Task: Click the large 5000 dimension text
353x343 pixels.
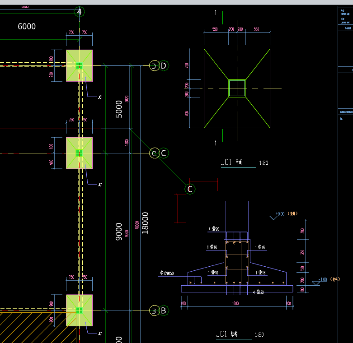Action: [x=118, y=109]
